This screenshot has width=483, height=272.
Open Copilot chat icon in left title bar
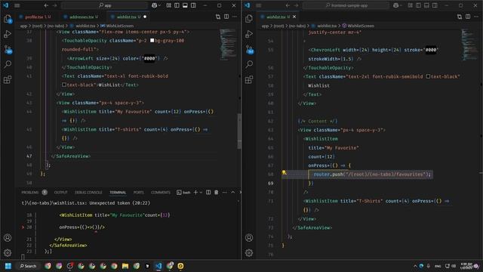(x=154, y=5)
